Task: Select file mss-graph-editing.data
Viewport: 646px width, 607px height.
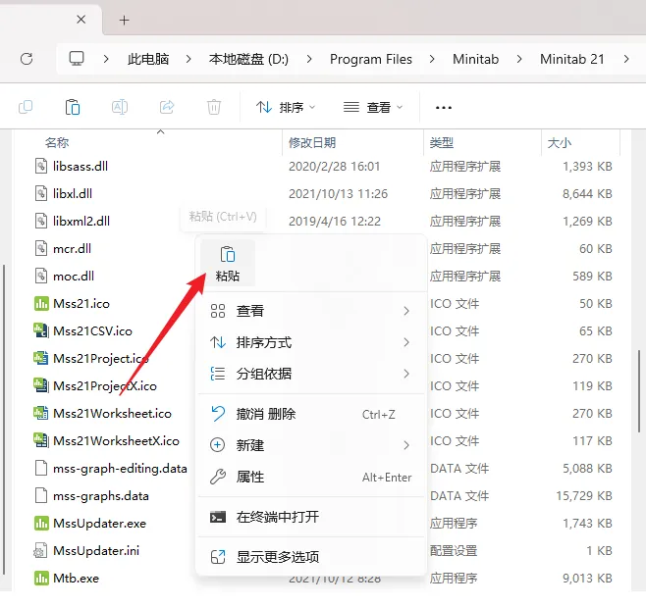Action: pos(120,469)
